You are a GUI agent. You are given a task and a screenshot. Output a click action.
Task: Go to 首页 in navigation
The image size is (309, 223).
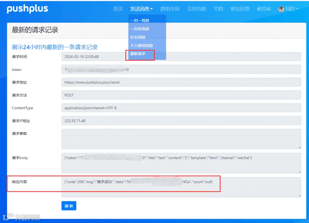point(118,9)
